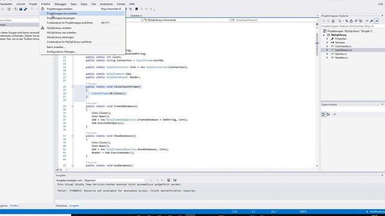Viewport: 385px width, 216px height.
Task: Click the bookmark icon in the toolbar
Action: tap(137, 9)
